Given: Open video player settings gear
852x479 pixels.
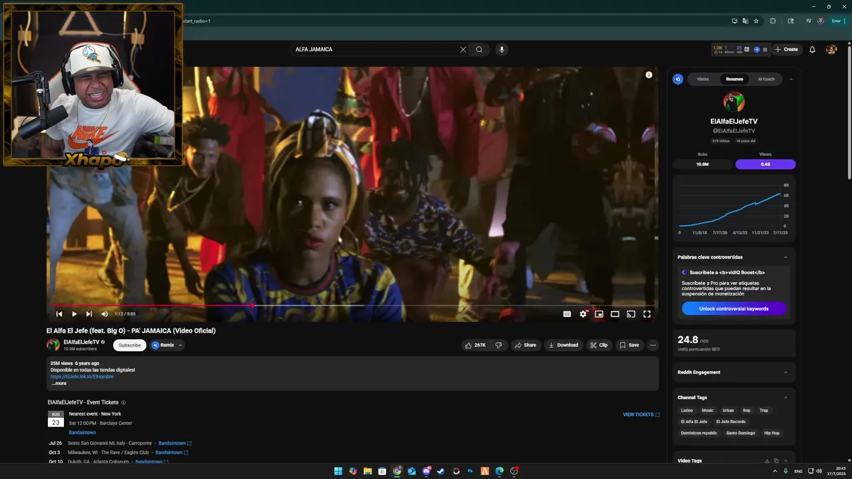Looking at the screenshot, I should (583, 314).
